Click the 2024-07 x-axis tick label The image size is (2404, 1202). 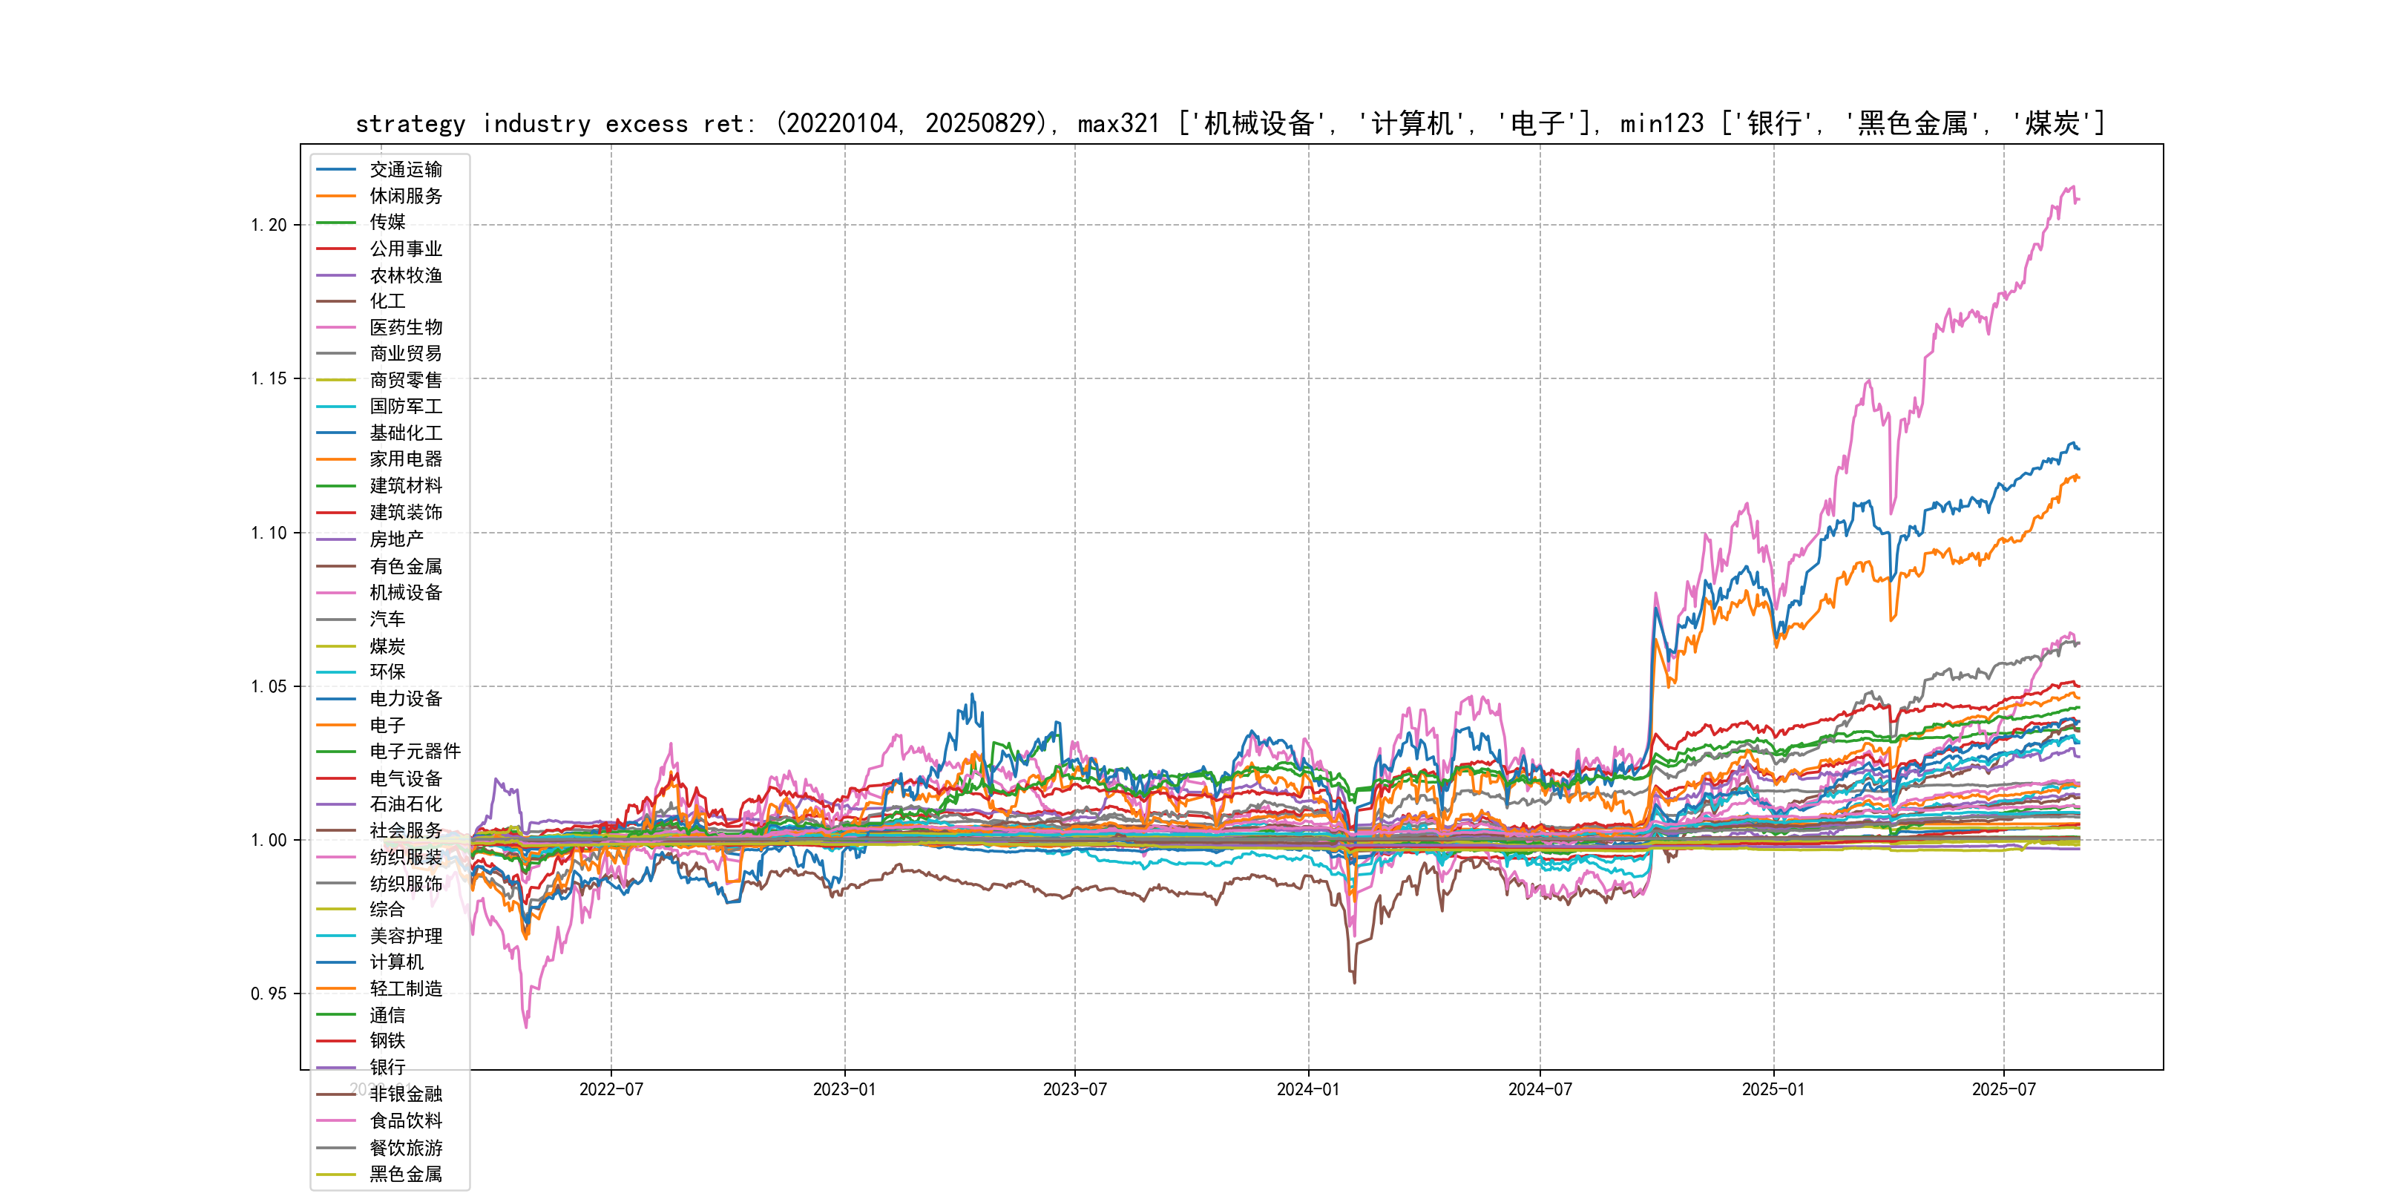1540,1090
